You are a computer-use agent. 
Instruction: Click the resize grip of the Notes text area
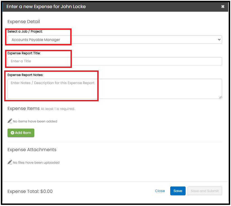(220, 97)
